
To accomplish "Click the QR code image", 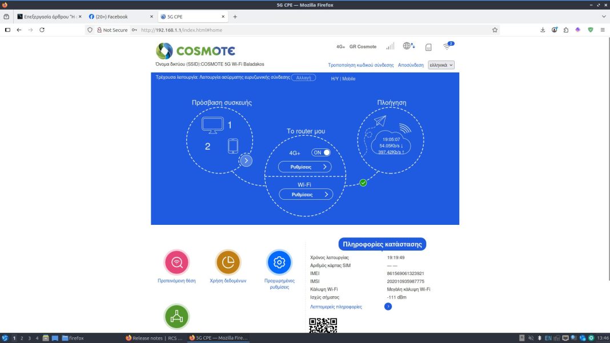I will coord(323,325).
